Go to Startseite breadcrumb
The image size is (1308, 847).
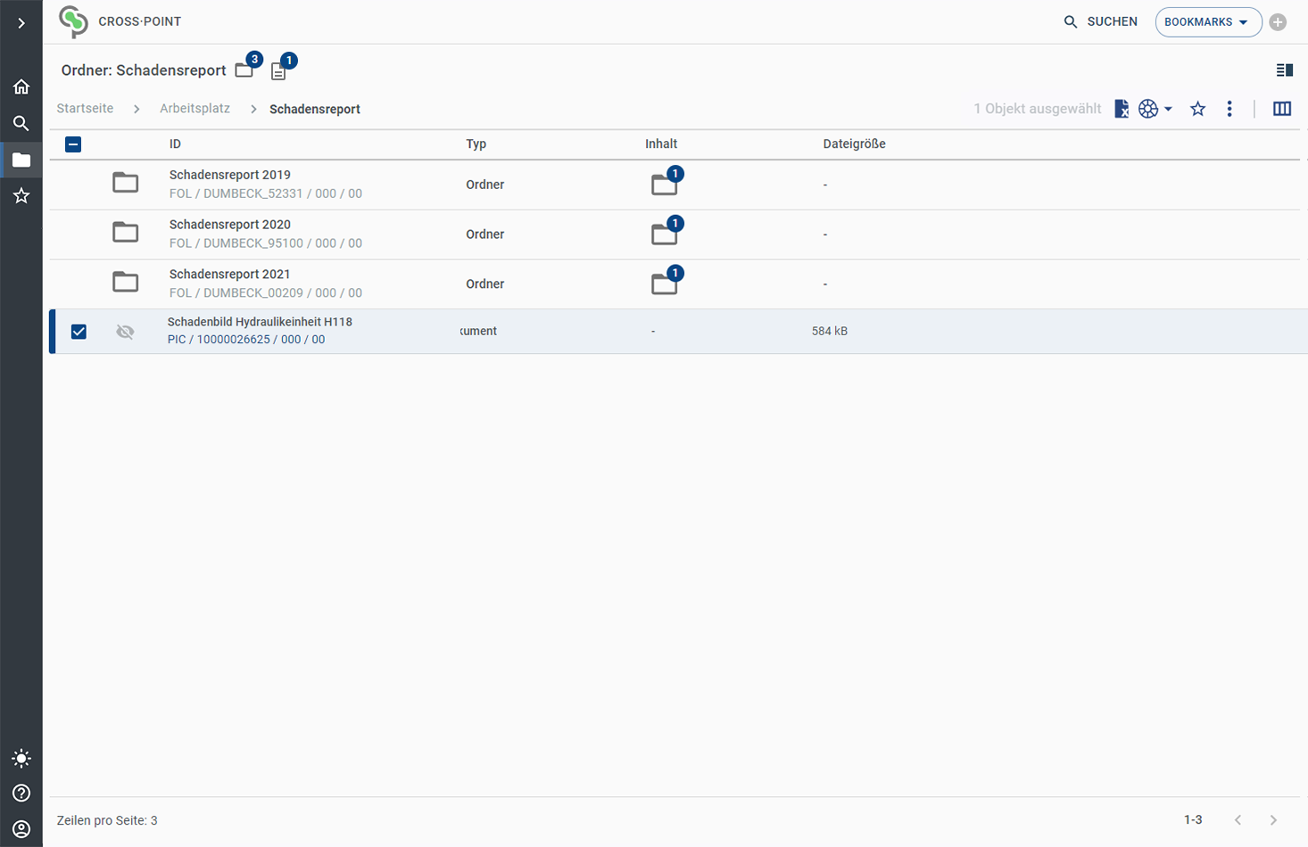(85, 109)
